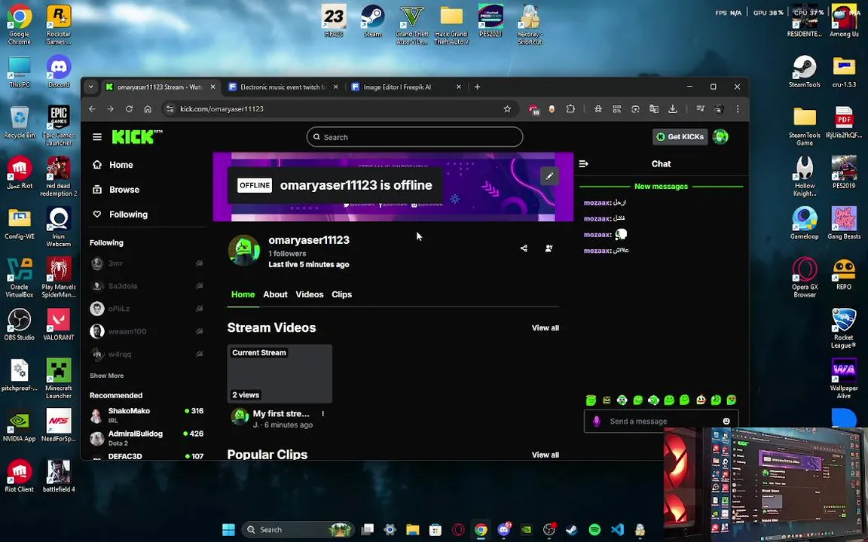868x542 pixels.
Task: Open the VALORANT desktop icon
Action: tap(59, 324)
